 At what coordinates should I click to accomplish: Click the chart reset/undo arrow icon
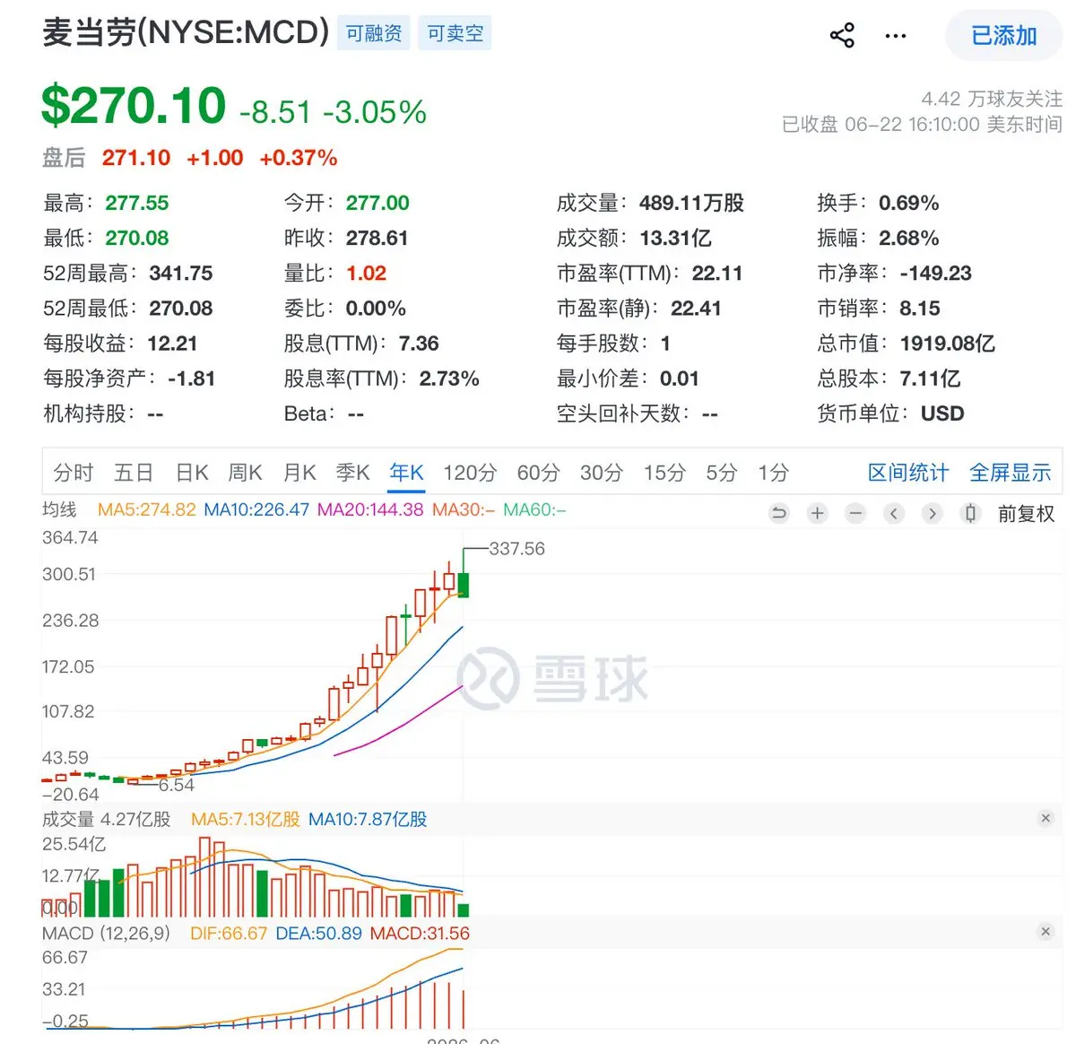(779, 513)
